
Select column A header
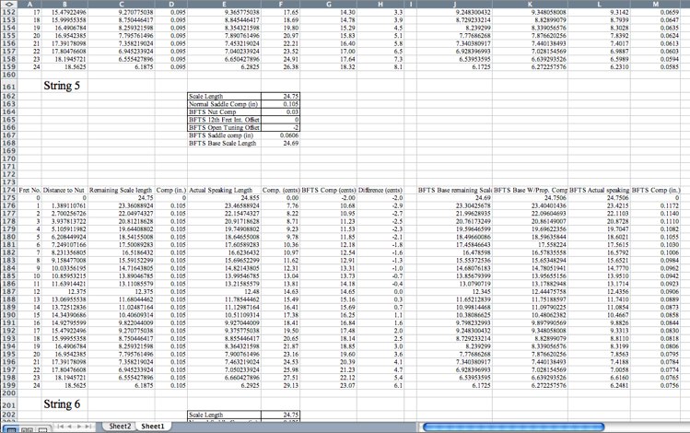29,4
